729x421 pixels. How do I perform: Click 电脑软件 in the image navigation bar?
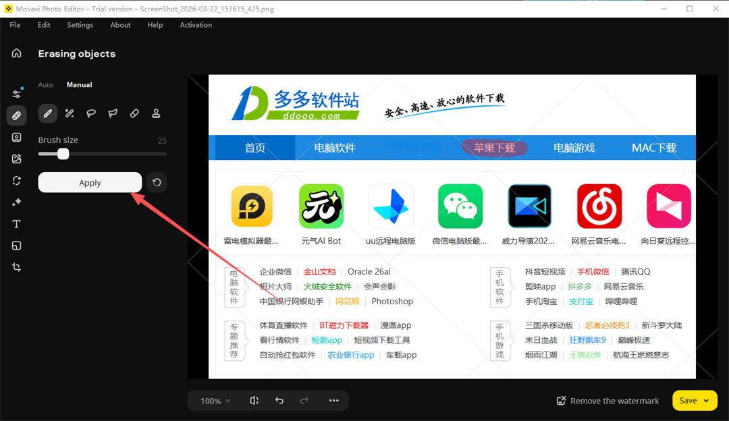pos(335,148)
